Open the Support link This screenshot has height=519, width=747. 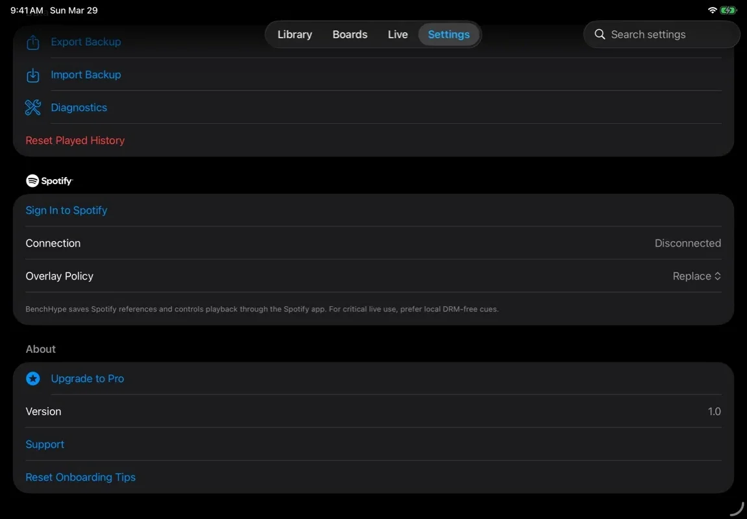(x=45, y=444)
